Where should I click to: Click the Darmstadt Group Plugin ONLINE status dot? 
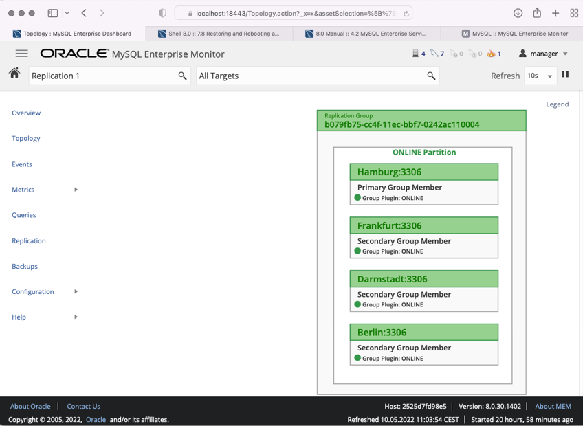tap(357, 304)
